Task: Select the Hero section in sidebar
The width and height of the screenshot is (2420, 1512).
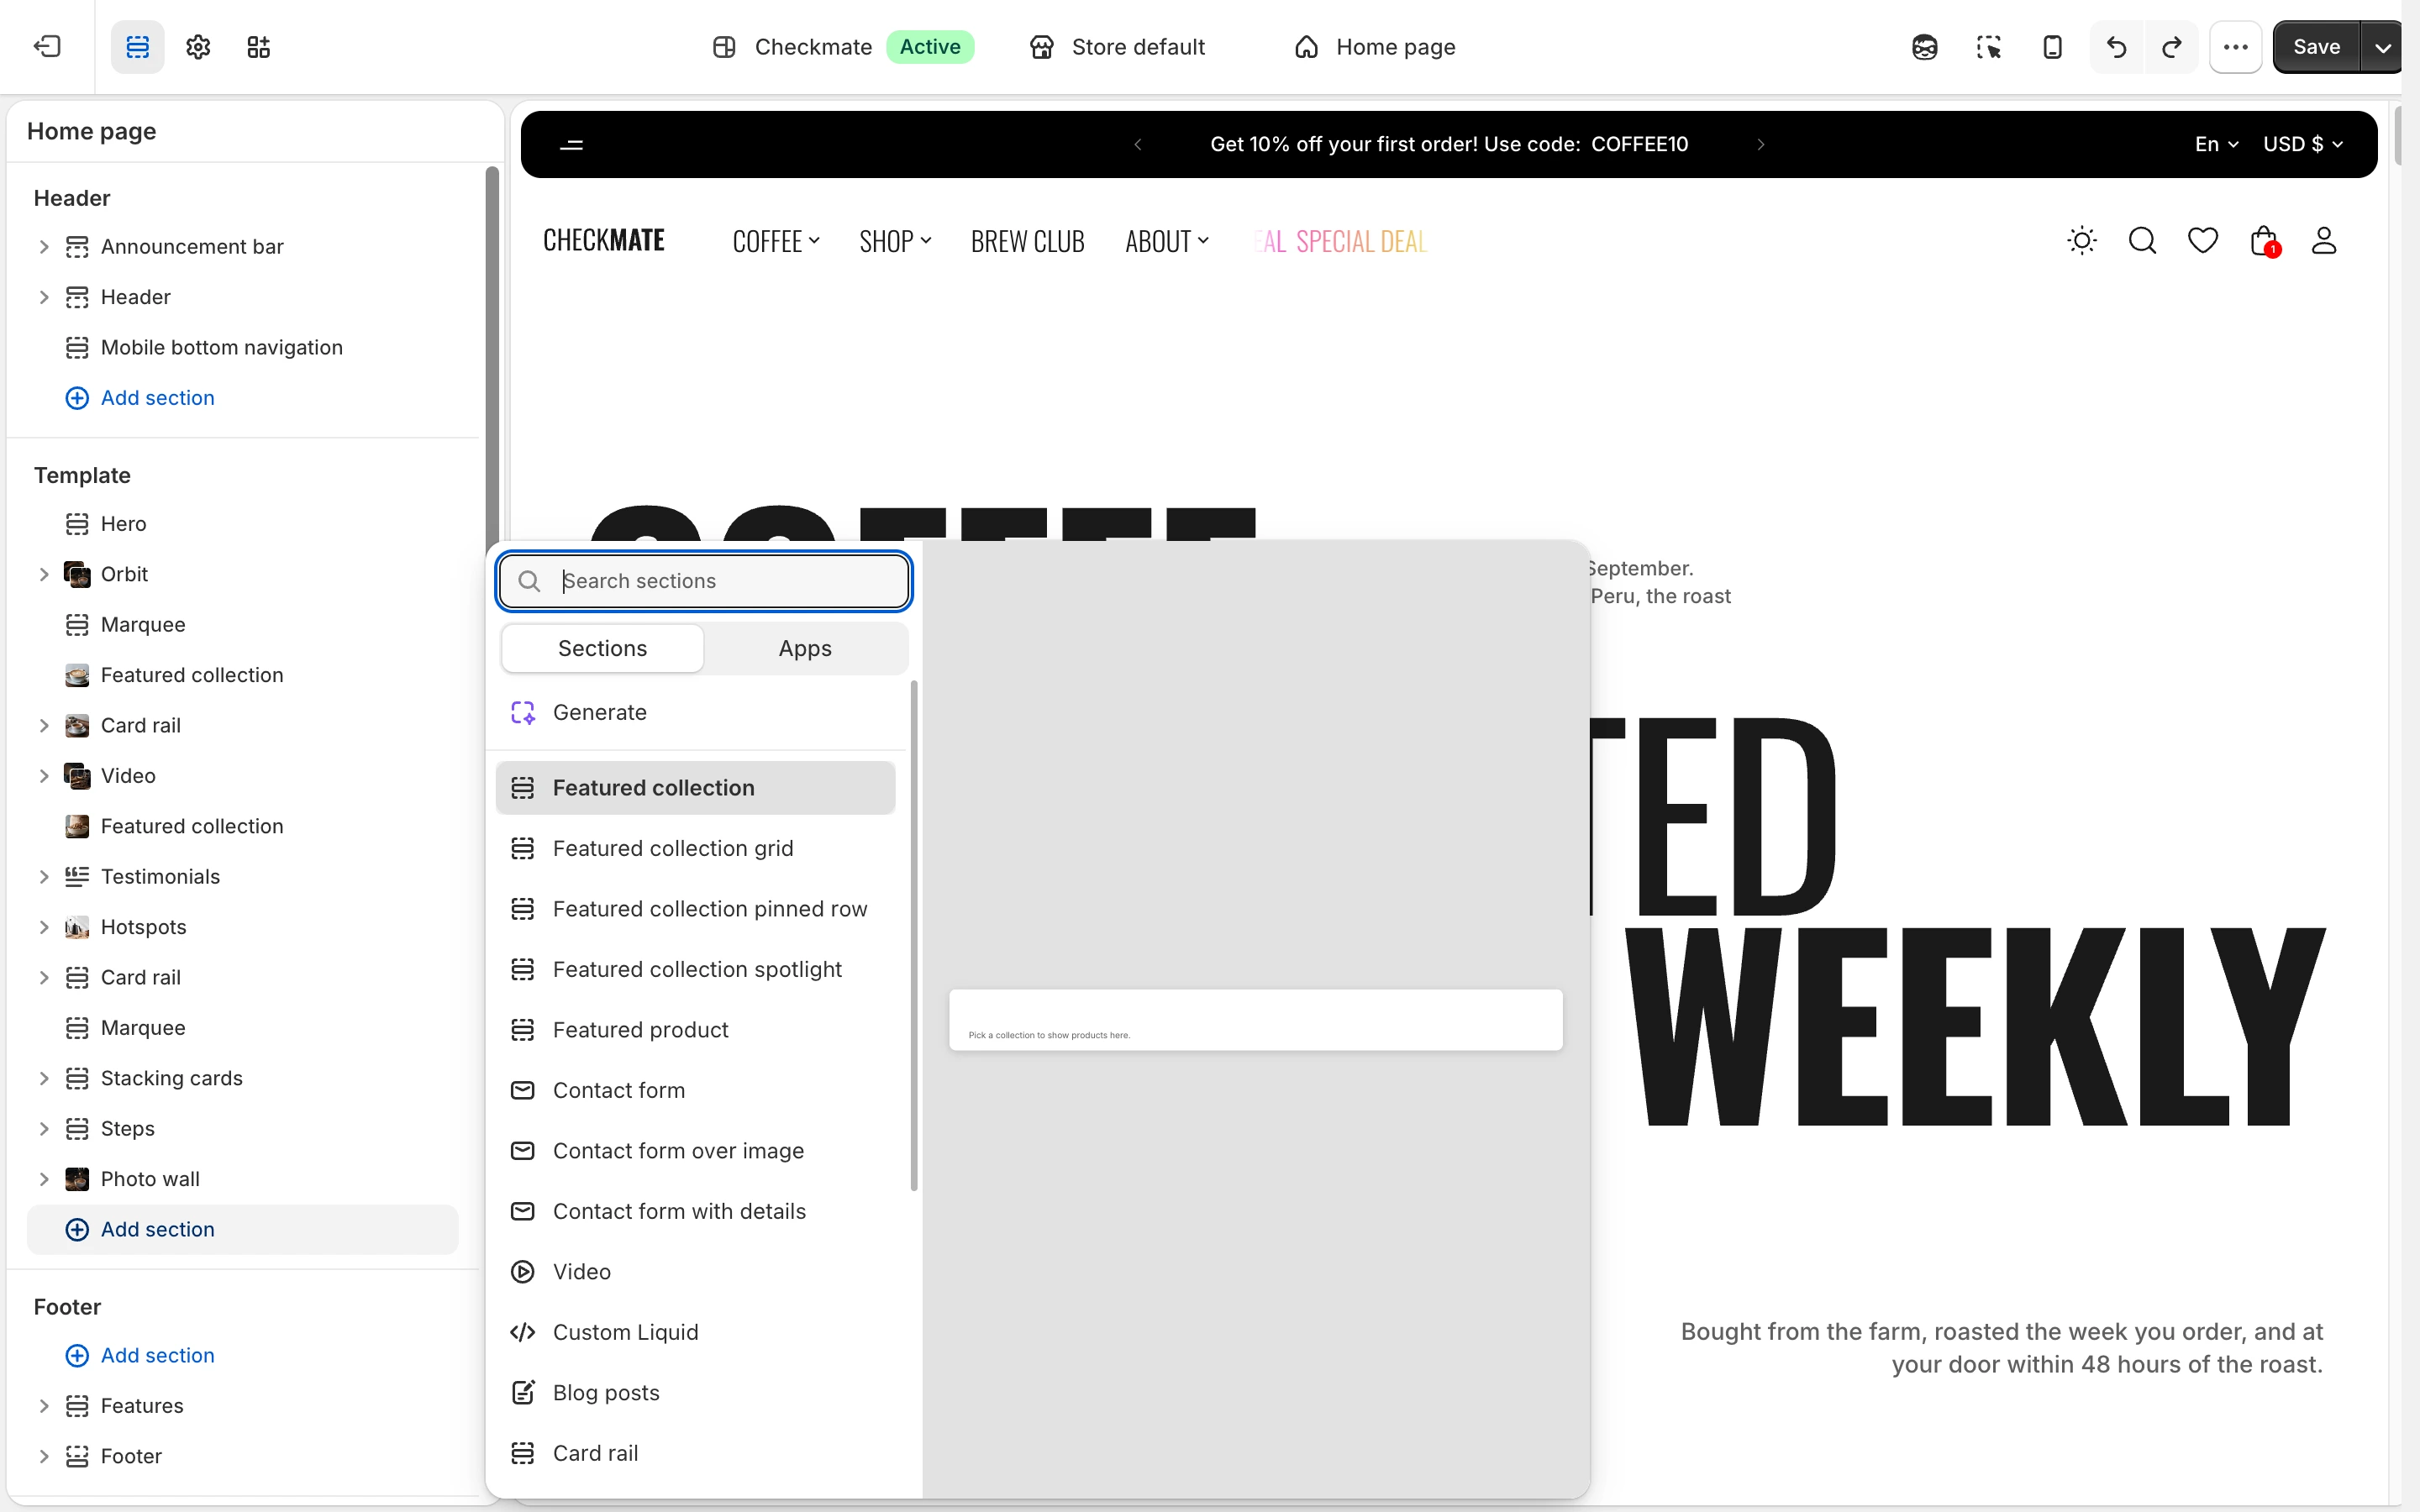Action: click(x=242, y=524)
